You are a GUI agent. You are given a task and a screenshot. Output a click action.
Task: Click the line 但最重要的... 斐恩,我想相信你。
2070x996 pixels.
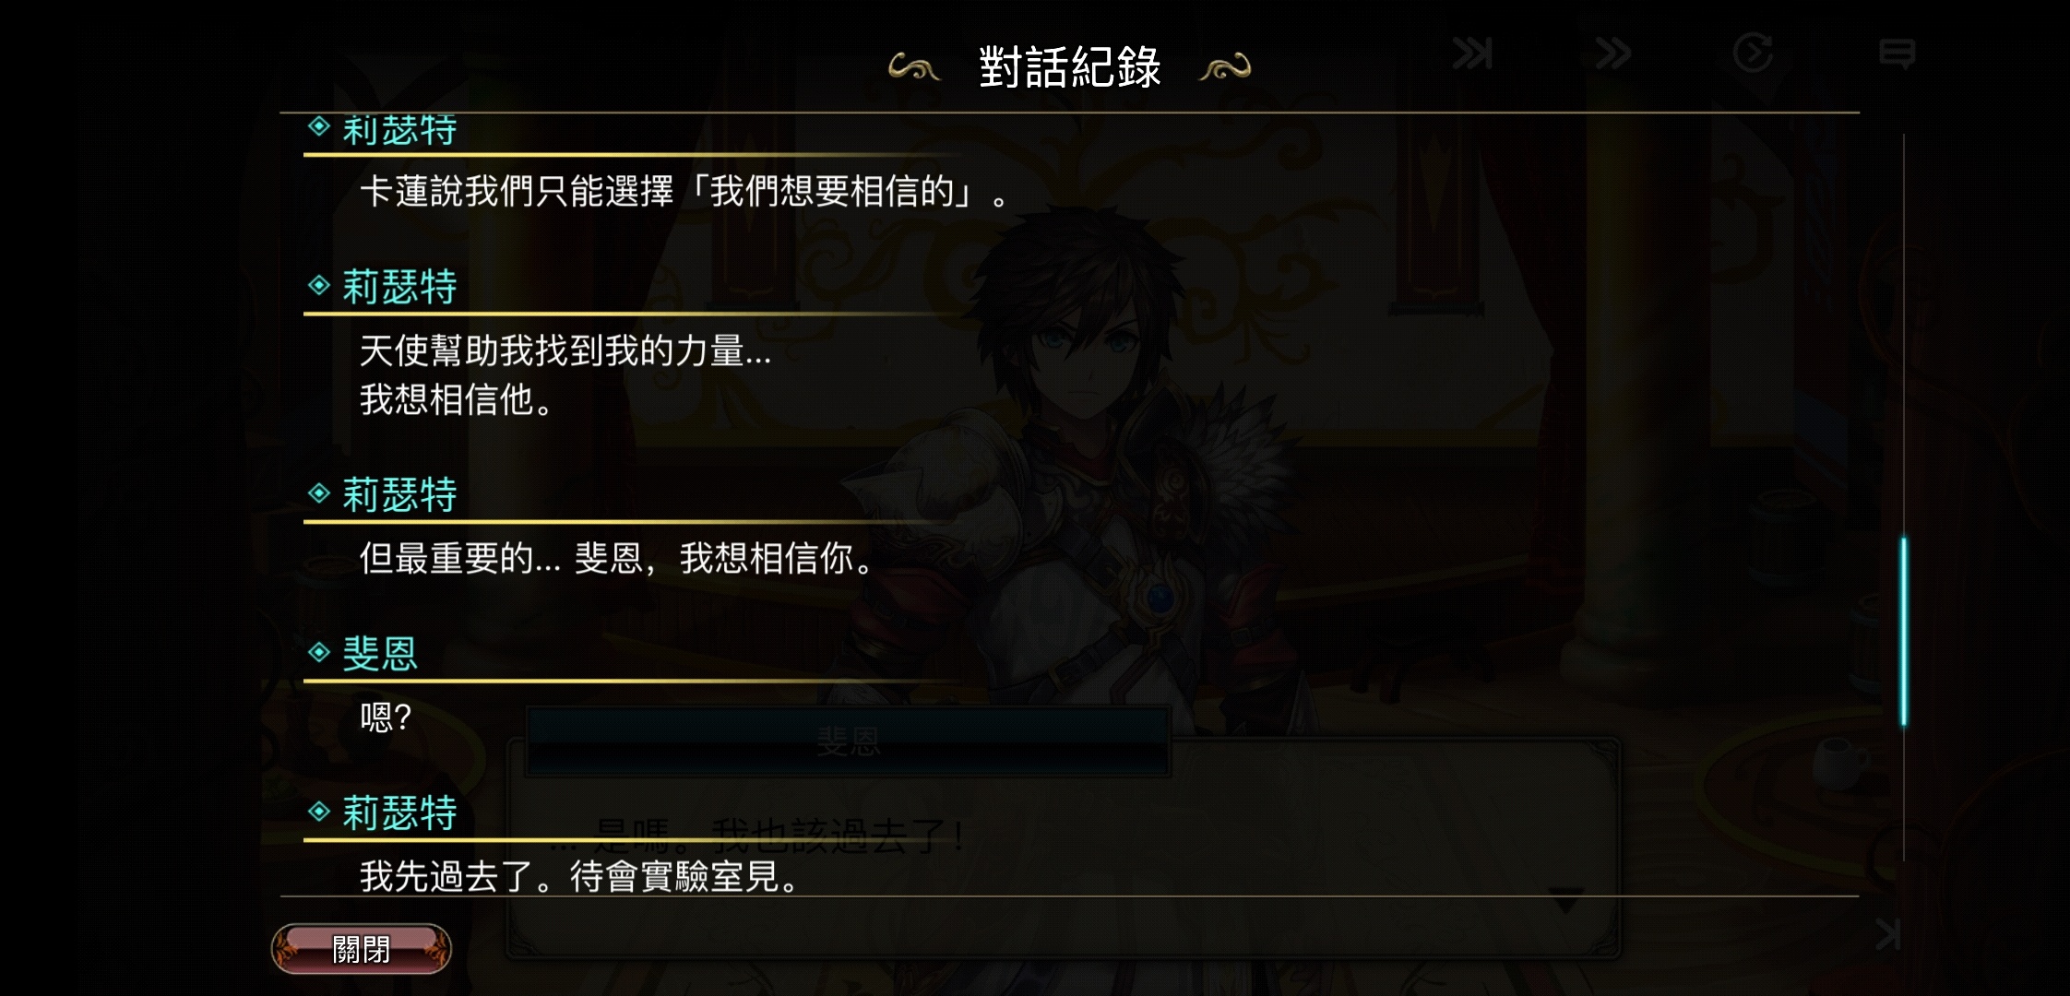coord(616,558)
